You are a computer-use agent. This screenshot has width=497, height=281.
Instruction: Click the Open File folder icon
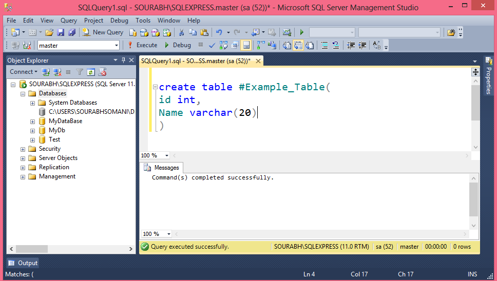(49, 32)
